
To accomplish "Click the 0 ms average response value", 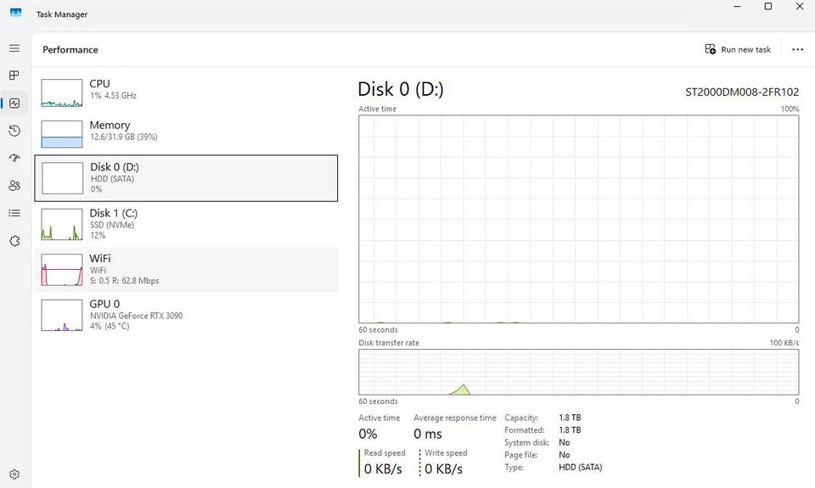I will (x=428, y=434).
